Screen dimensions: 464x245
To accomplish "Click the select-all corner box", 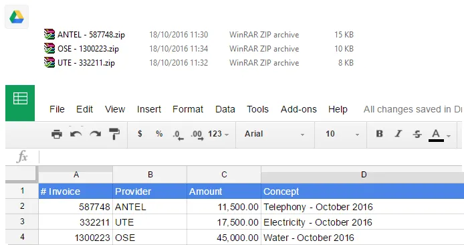I will point(21,174).
